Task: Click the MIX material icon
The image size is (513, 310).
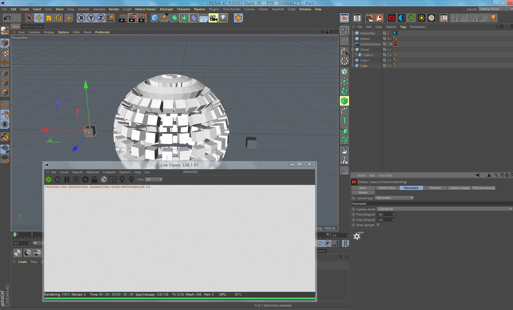Action: [x=28, y=253]
